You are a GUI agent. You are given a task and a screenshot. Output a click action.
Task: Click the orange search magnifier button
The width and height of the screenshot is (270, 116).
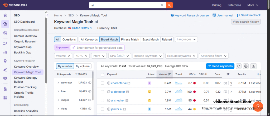coord(169,5)
